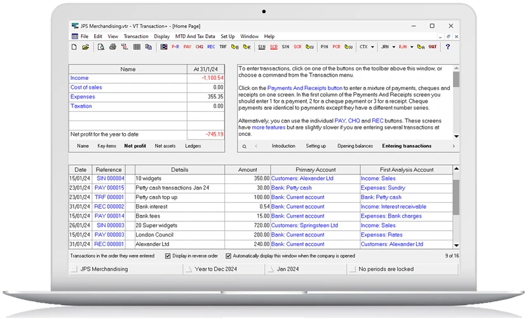
Task: Expand the RJN dropdown arrow
Action: coord(412,47)
